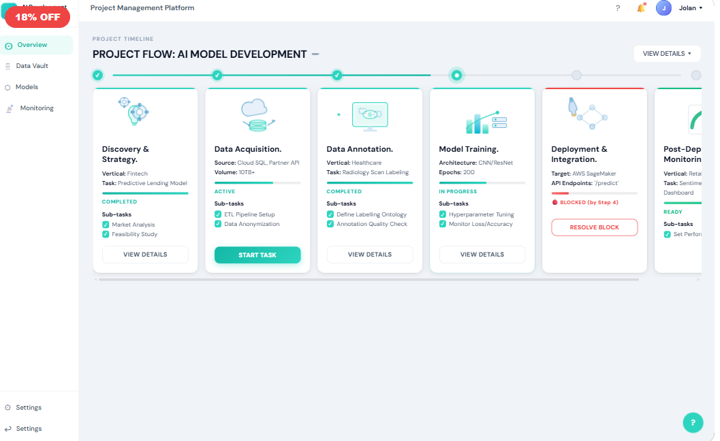Viewport: 720px width, 441px height.
Task: Click the Model Training checkpoint on the timeline
Action: (456, 75)
